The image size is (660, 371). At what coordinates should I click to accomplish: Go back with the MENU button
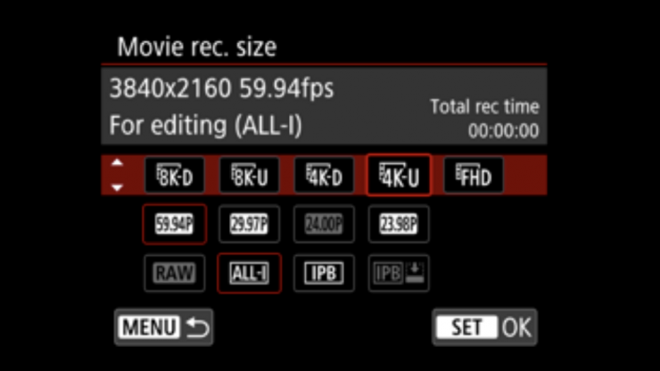[164, 327]
